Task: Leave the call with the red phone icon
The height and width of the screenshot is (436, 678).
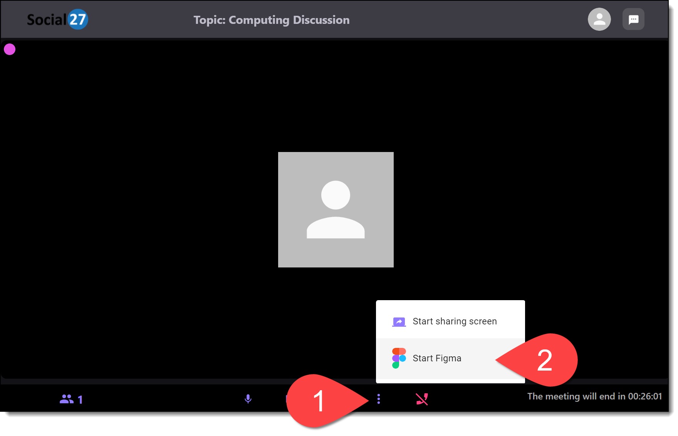Action: click(422, 399)
